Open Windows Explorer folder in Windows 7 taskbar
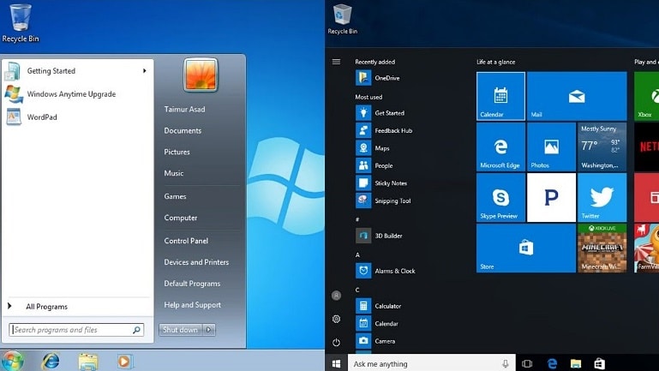The width and height of the screenshot is (659, 371). (x=88, y=362)
